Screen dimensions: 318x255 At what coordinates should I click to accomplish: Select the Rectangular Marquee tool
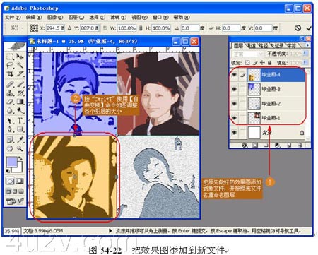tap(10, 57)
